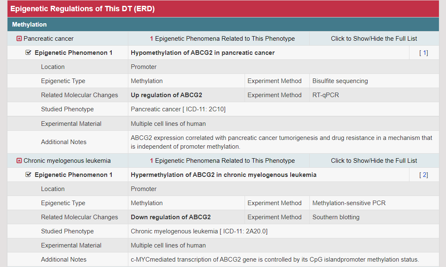
Task: Select the Methylation section header
Action: click(x=29, y=24)
